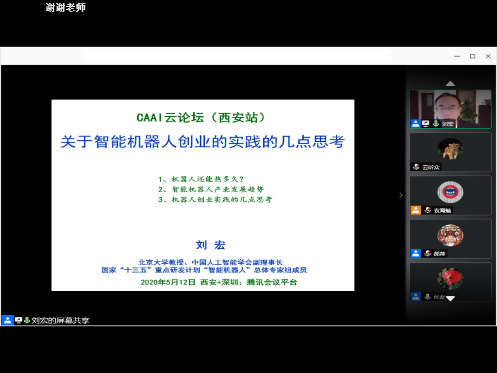
Task: Click the red flower avatar tile
Action: coord(450,279)
